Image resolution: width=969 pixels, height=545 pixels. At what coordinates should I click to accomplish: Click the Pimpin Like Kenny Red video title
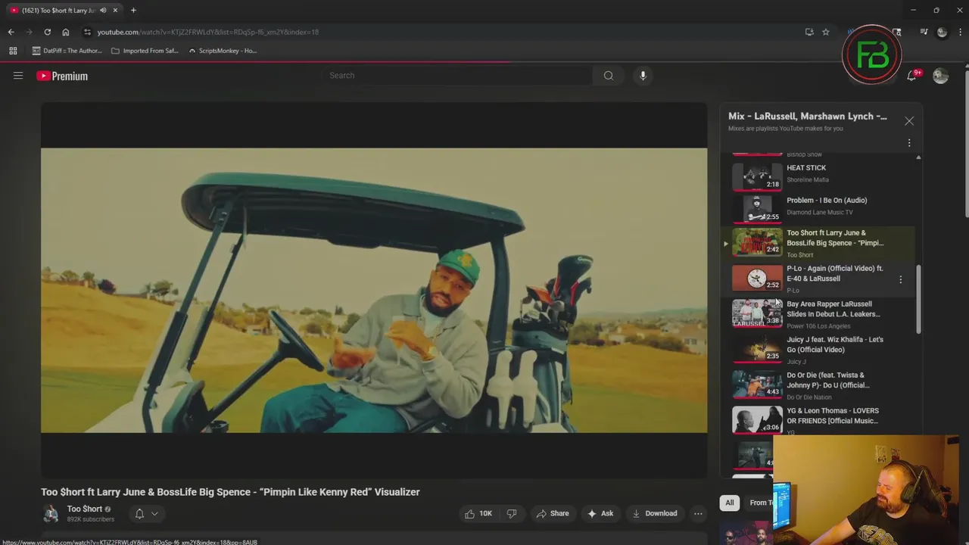pyautogui.click(x=230, y=492)
